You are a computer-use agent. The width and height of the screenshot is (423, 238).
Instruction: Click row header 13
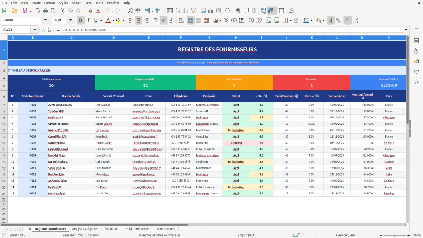(x=4, y=143)
